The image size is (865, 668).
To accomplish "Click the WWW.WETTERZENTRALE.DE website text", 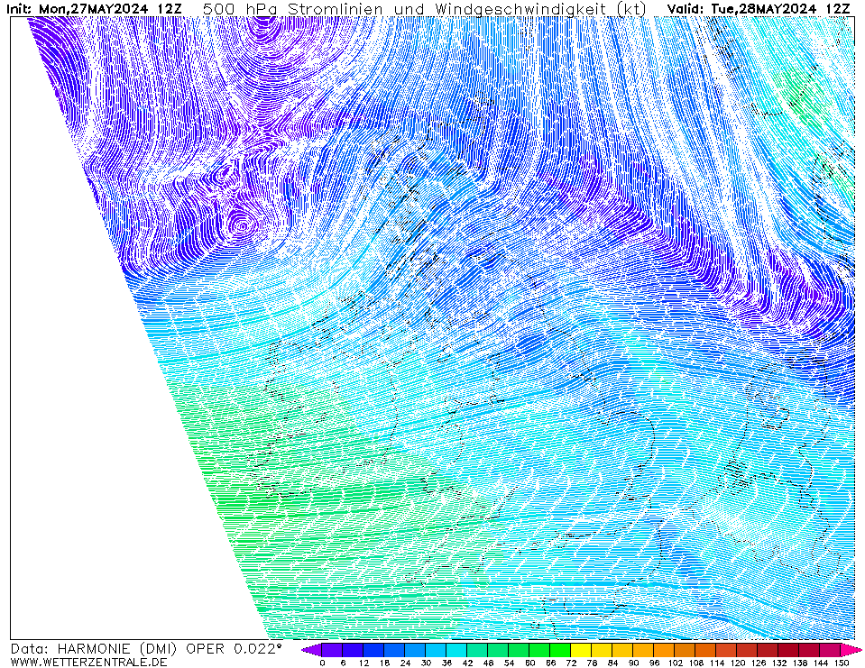I will (88, 662).
